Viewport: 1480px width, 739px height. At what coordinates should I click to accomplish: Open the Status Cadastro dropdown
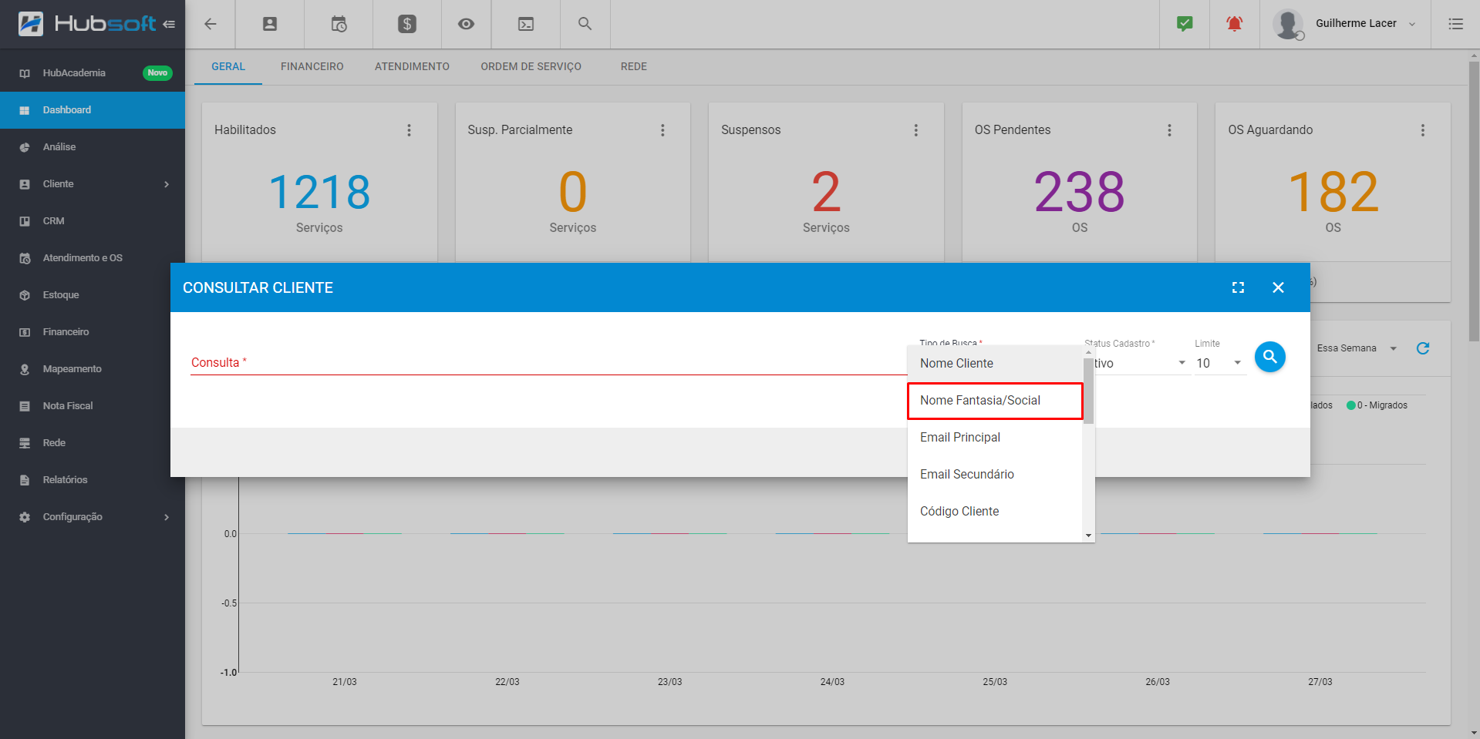click(1141, 363)
